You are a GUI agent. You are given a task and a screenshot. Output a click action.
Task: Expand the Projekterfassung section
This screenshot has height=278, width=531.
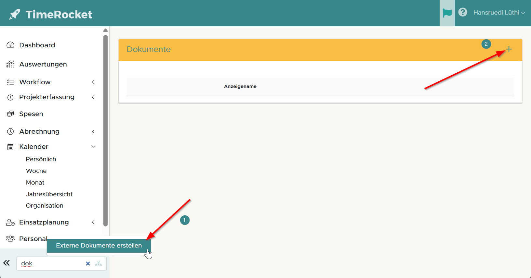(46, 97)
